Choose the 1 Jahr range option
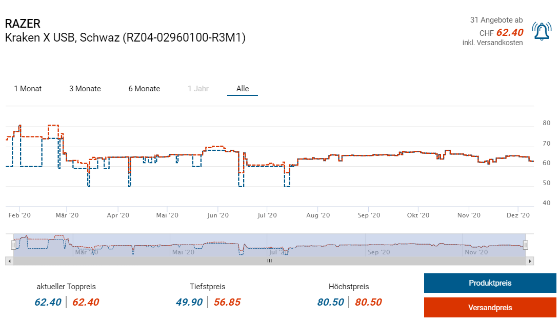This screenshot has width=559, height=321. [x=198, y=89]
